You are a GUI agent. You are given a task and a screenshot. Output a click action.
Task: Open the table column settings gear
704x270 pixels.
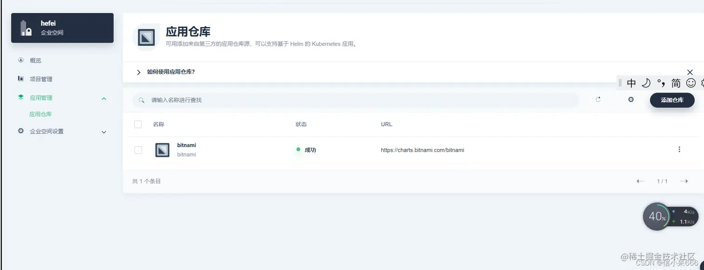(631, 99)
